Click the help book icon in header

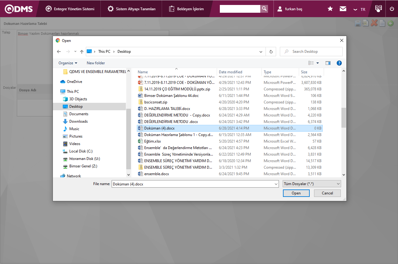pos(378,8)
